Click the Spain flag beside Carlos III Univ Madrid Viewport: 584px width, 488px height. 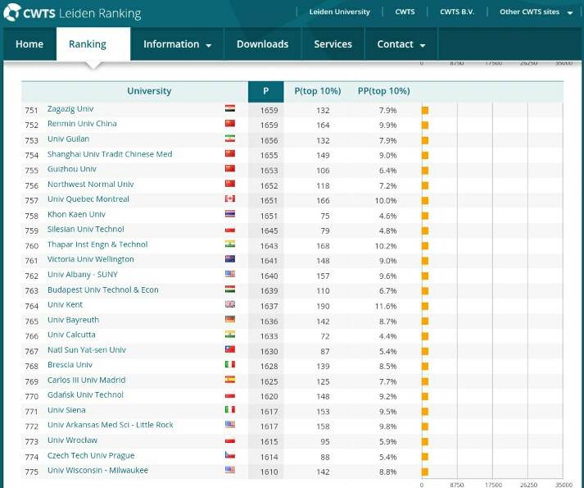pyautogui.click(x=230, y=381)
